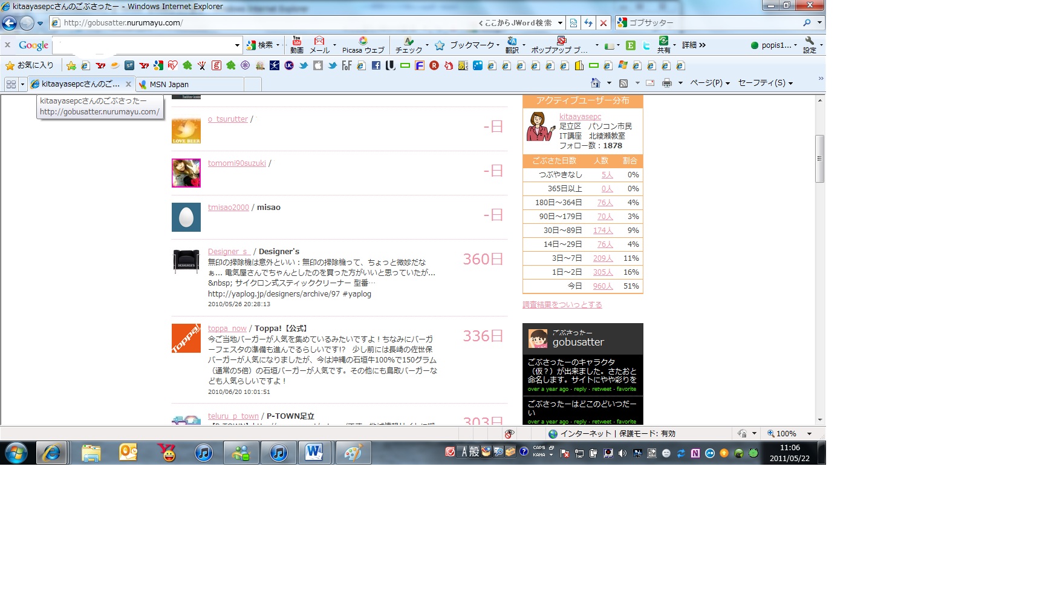
Task: Click the refresh arrows icon in address bar
Action: point(588,23)
